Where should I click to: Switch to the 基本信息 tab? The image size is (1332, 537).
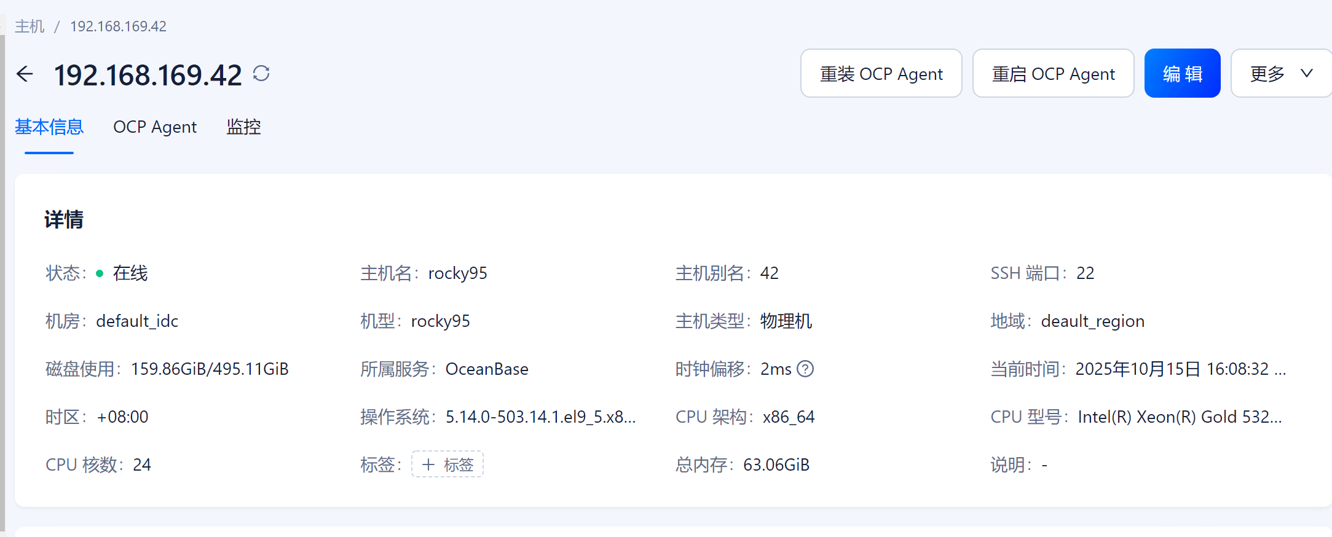[x=49, y=127]
